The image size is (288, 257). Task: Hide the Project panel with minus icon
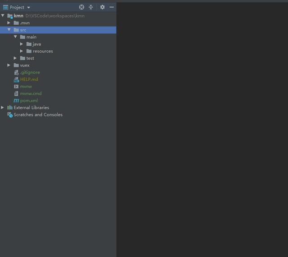tap(112, 7)
